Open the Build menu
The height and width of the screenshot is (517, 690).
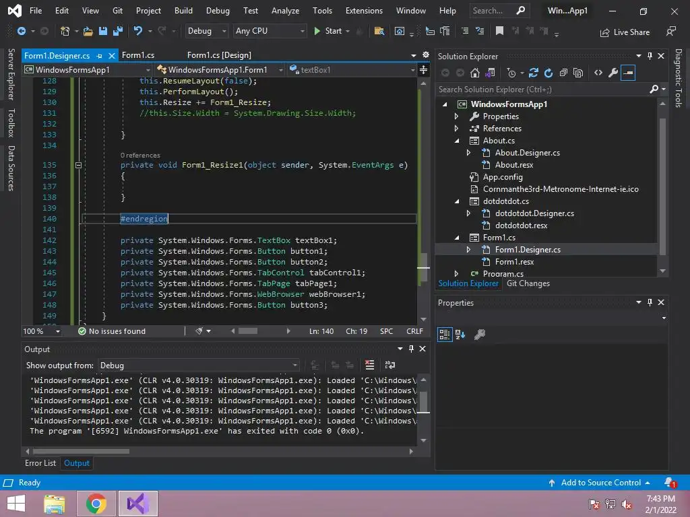(183, 11)
